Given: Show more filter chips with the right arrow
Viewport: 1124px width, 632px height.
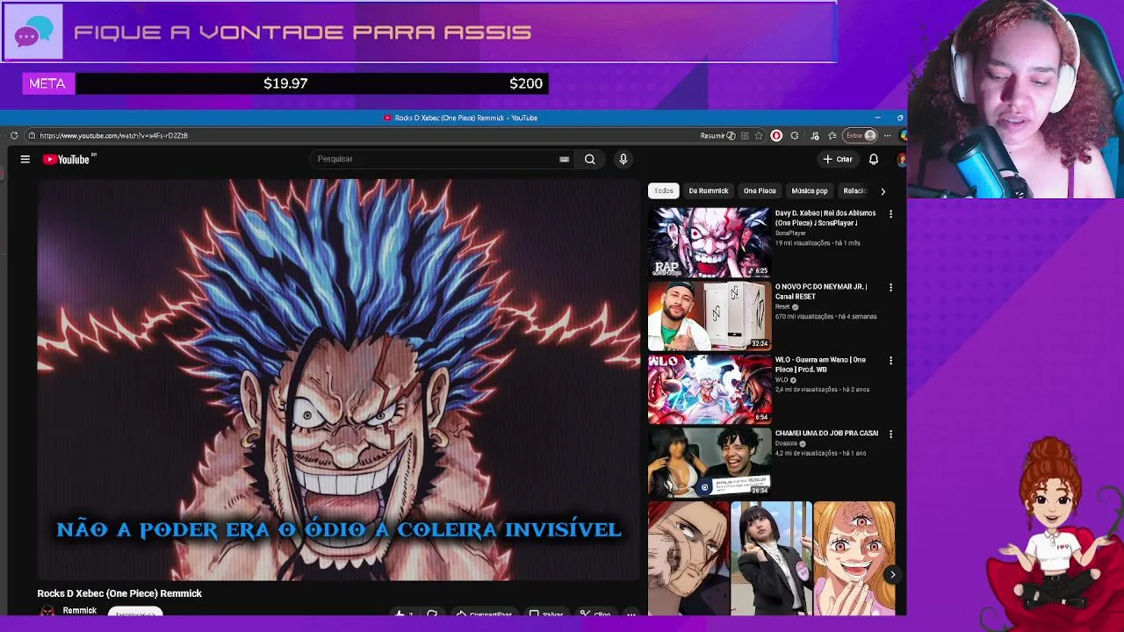Looking at the screenshot, I should click(883, 190).
